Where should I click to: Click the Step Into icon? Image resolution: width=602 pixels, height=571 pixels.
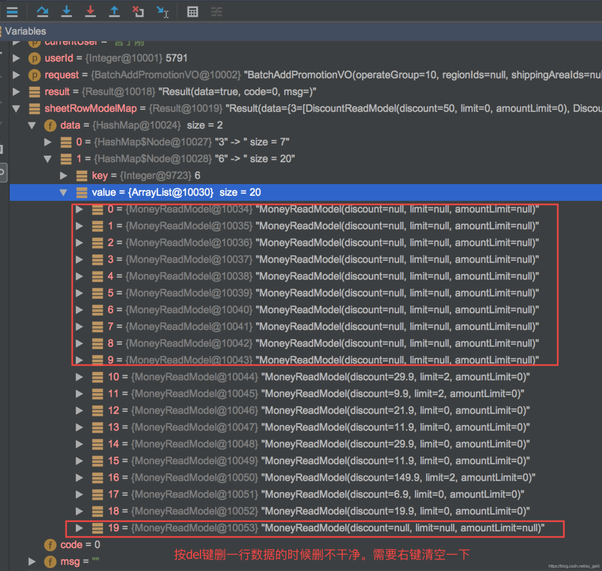(x=66, y=11)
